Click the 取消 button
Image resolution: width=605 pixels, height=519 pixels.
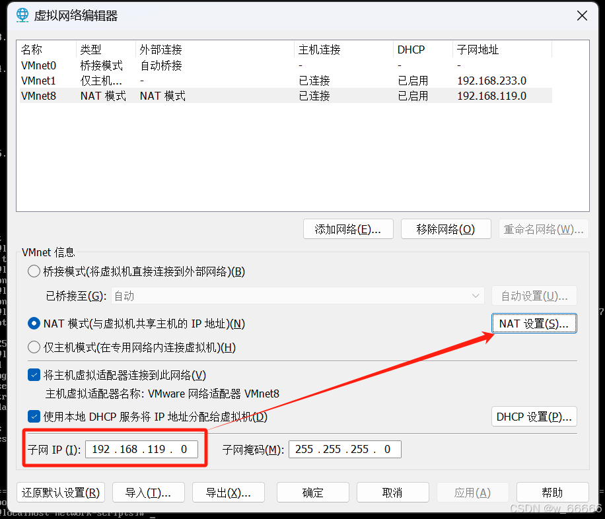tap(393, 493)
